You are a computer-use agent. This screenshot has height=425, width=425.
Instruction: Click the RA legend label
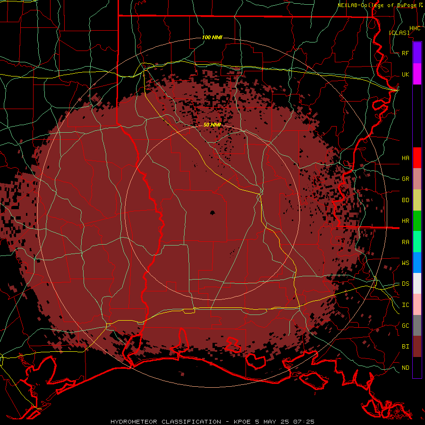pyautogui.click(x=406, y=242)
